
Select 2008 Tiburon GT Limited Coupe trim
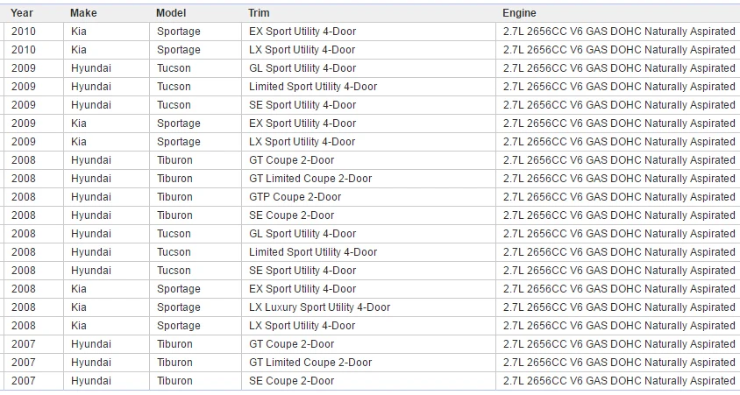coord(368,179)
